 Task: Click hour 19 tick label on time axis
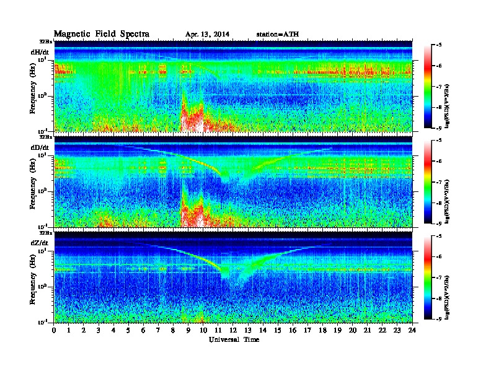coord(337,331)
